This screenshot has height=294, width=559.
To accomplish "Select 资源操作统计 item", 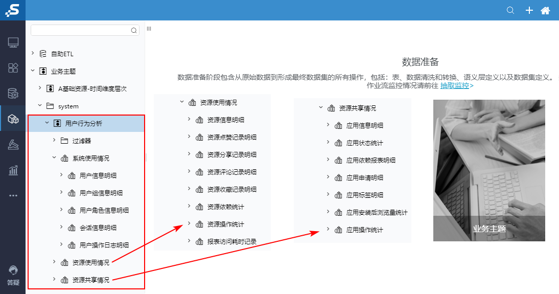I will [x=226, y=224].
